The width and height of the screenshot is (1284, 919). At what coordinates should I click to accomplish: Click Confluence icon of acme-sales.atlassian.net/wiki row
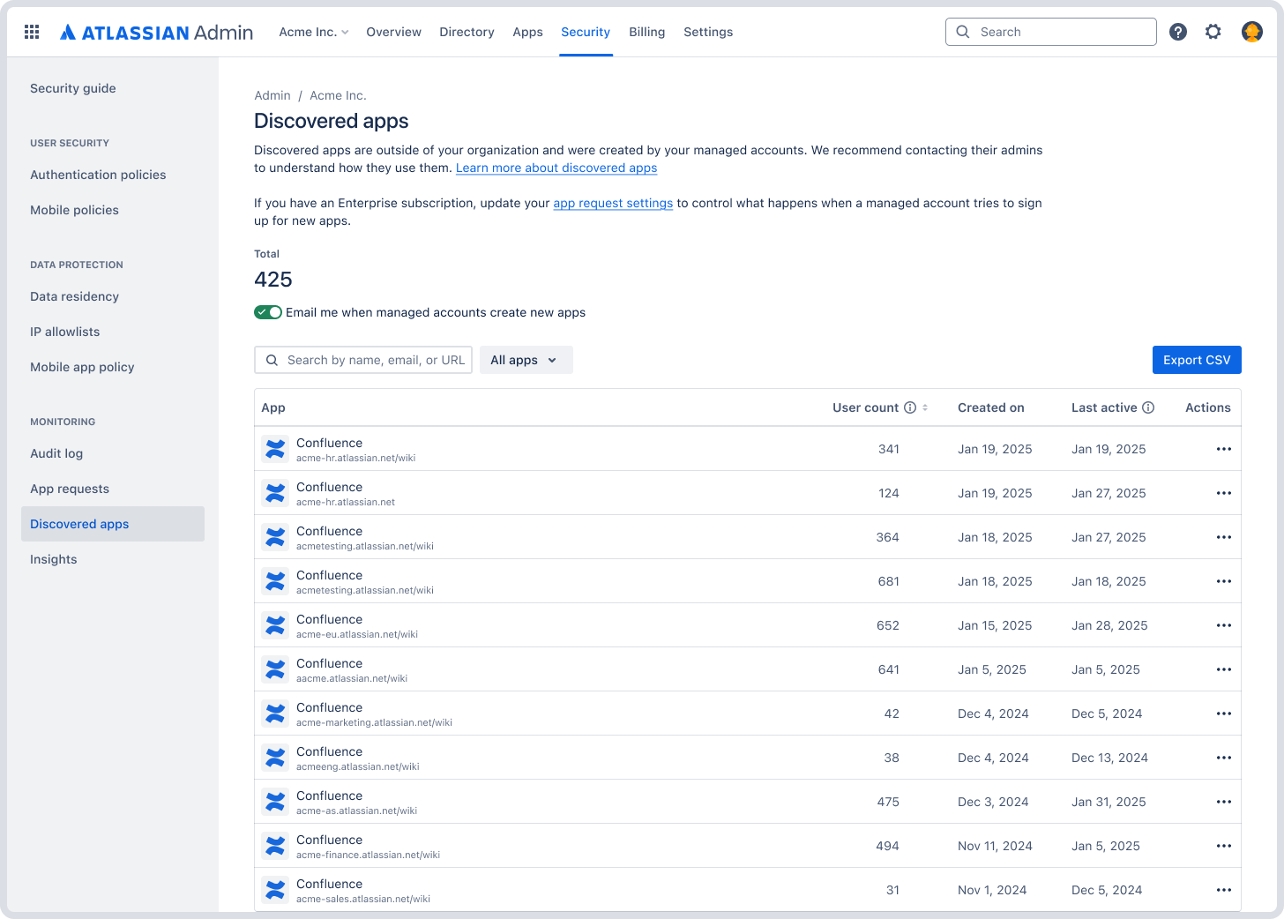click(x=275, y=890)
